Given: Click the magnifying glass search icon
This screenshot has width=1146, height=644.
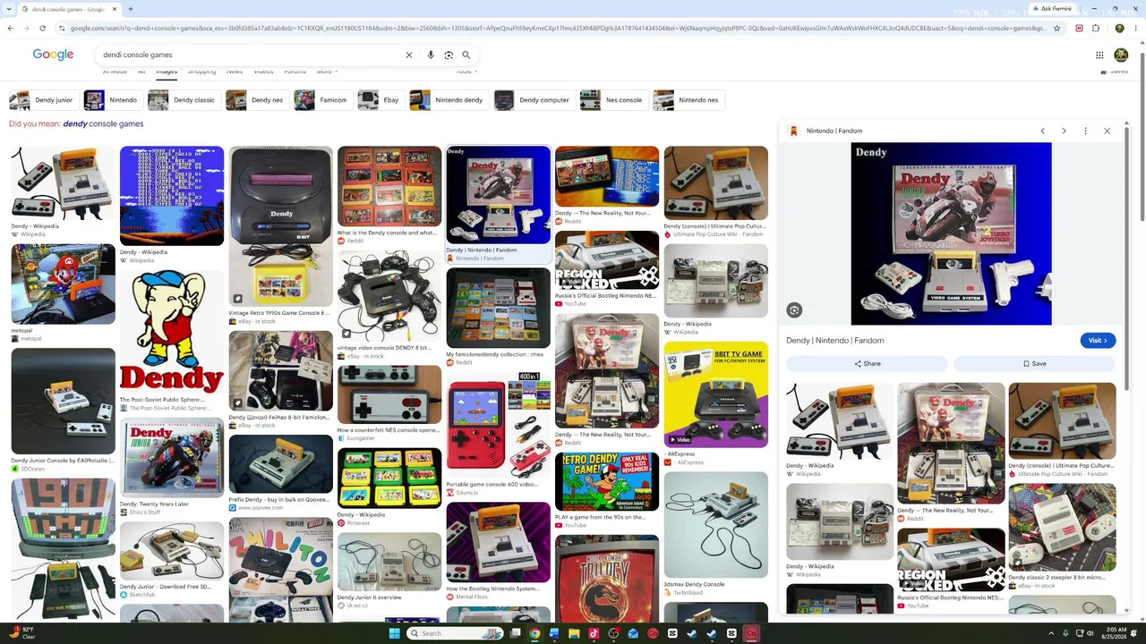Looking at the screenshot, I should pos(466,55).
